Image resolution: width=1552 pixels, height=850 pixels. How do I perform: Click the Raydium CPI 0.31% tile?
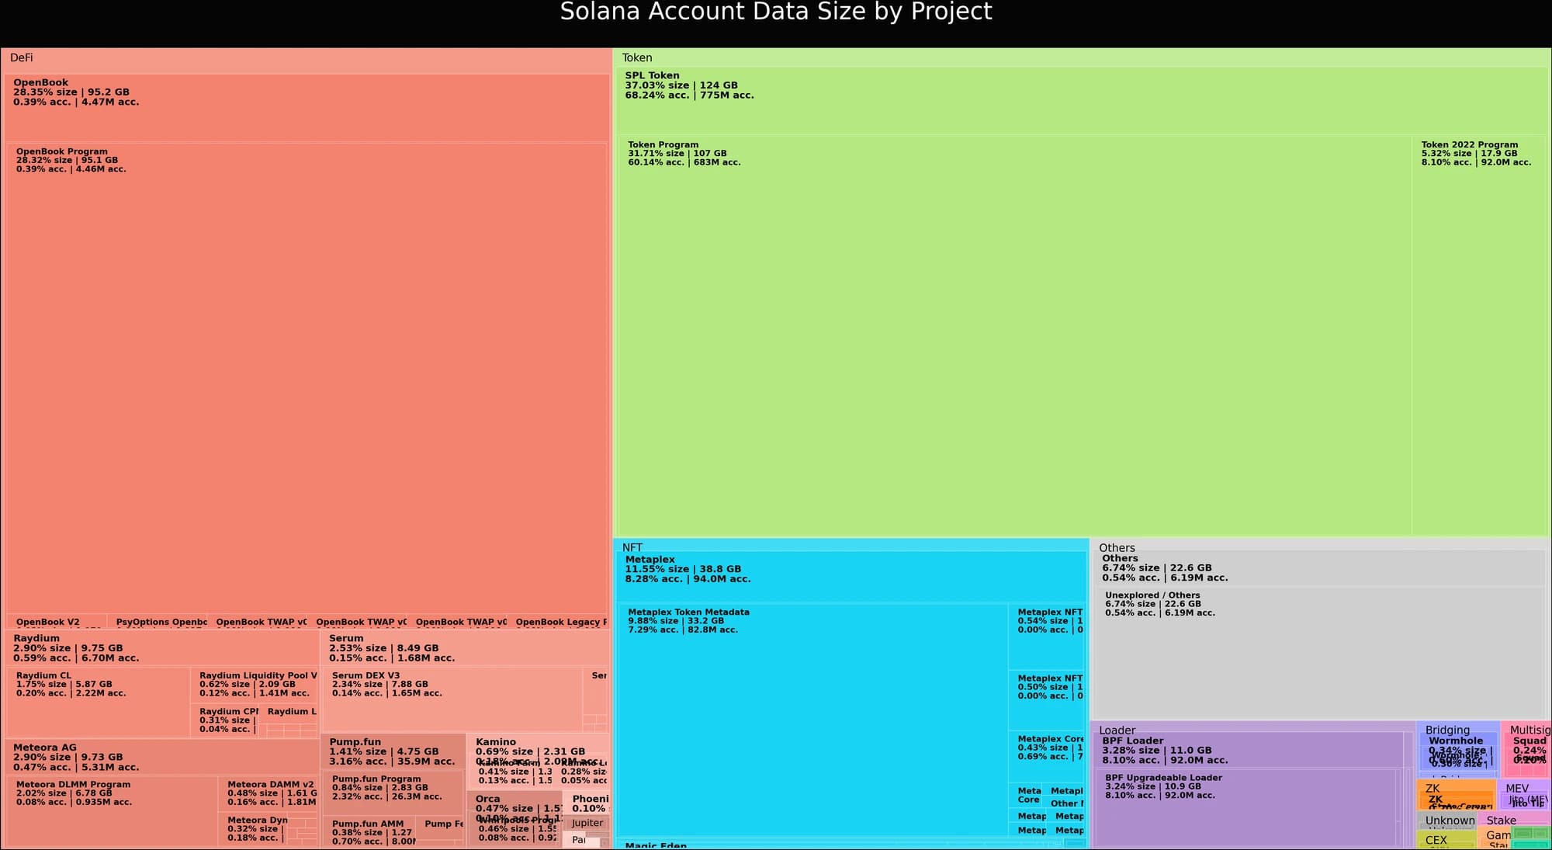point(223,720)
